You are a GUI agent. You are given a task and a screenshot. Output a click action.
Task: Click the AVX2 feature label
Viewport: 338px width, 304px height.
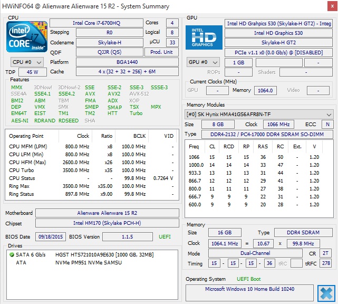[x=114, y=94]
